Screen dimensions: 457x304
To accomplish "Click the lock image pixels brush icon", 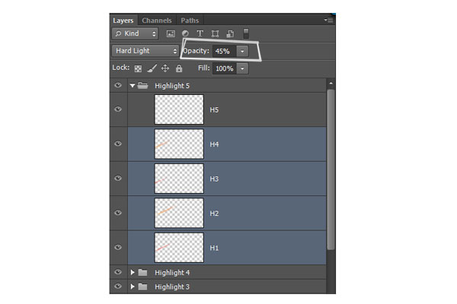I will [152, 68].
